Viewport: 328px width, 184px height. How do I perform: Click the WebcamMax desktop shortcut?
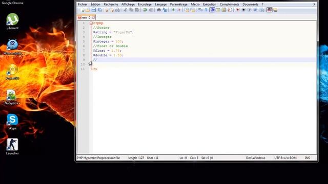pyautogui.click(x=12, y=47)
